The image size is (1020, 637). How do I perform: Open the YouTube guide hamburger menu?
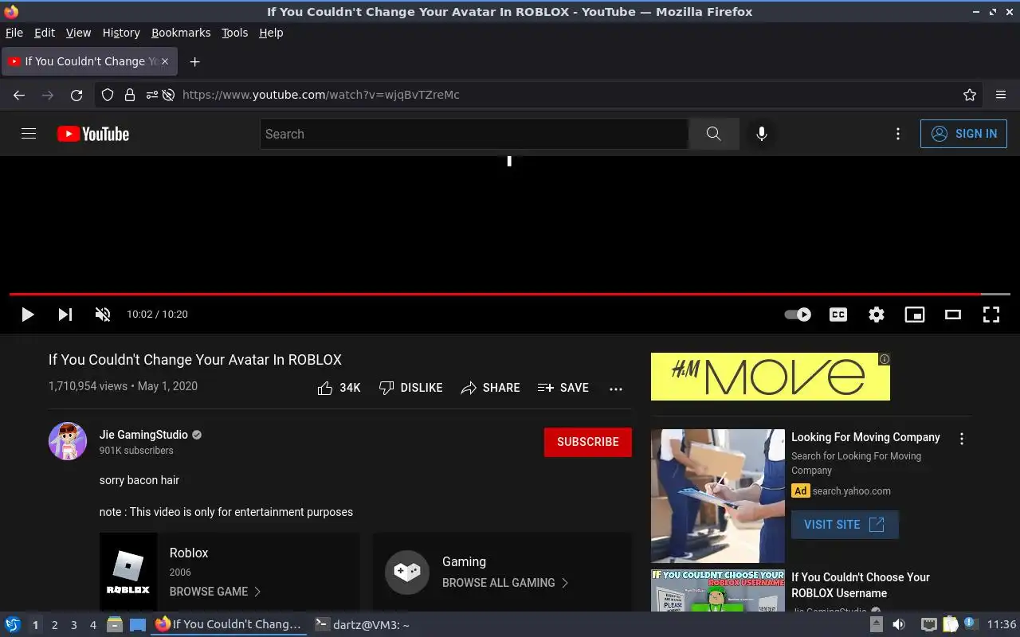(29, 134)
